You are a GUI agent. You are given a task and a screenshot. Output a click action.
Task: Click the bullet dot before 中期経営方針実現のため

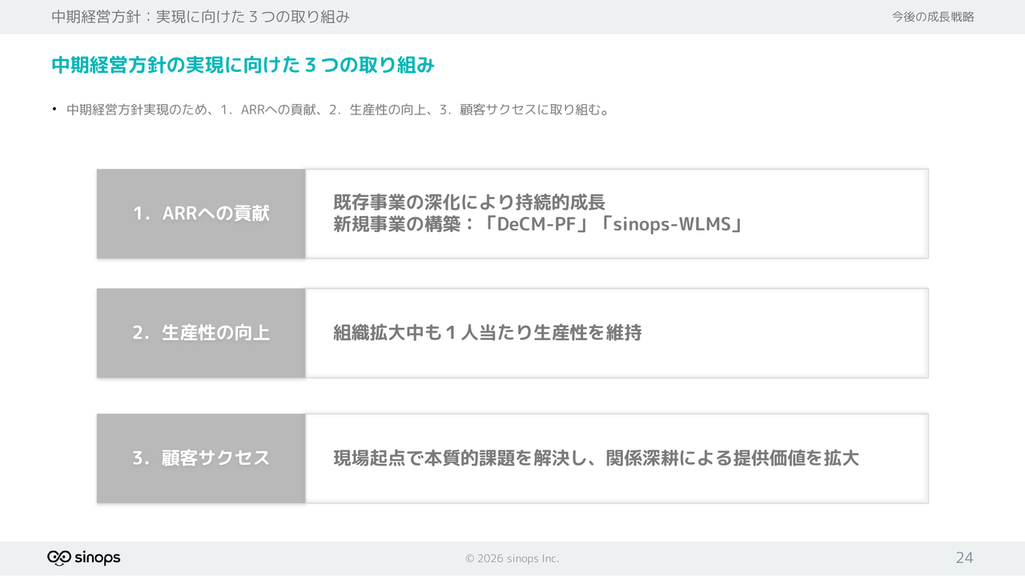coord(55,110)
